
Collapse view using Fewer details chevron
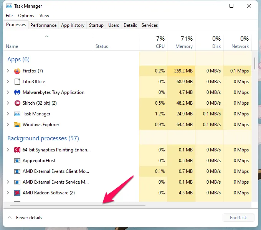pos(10,217)
